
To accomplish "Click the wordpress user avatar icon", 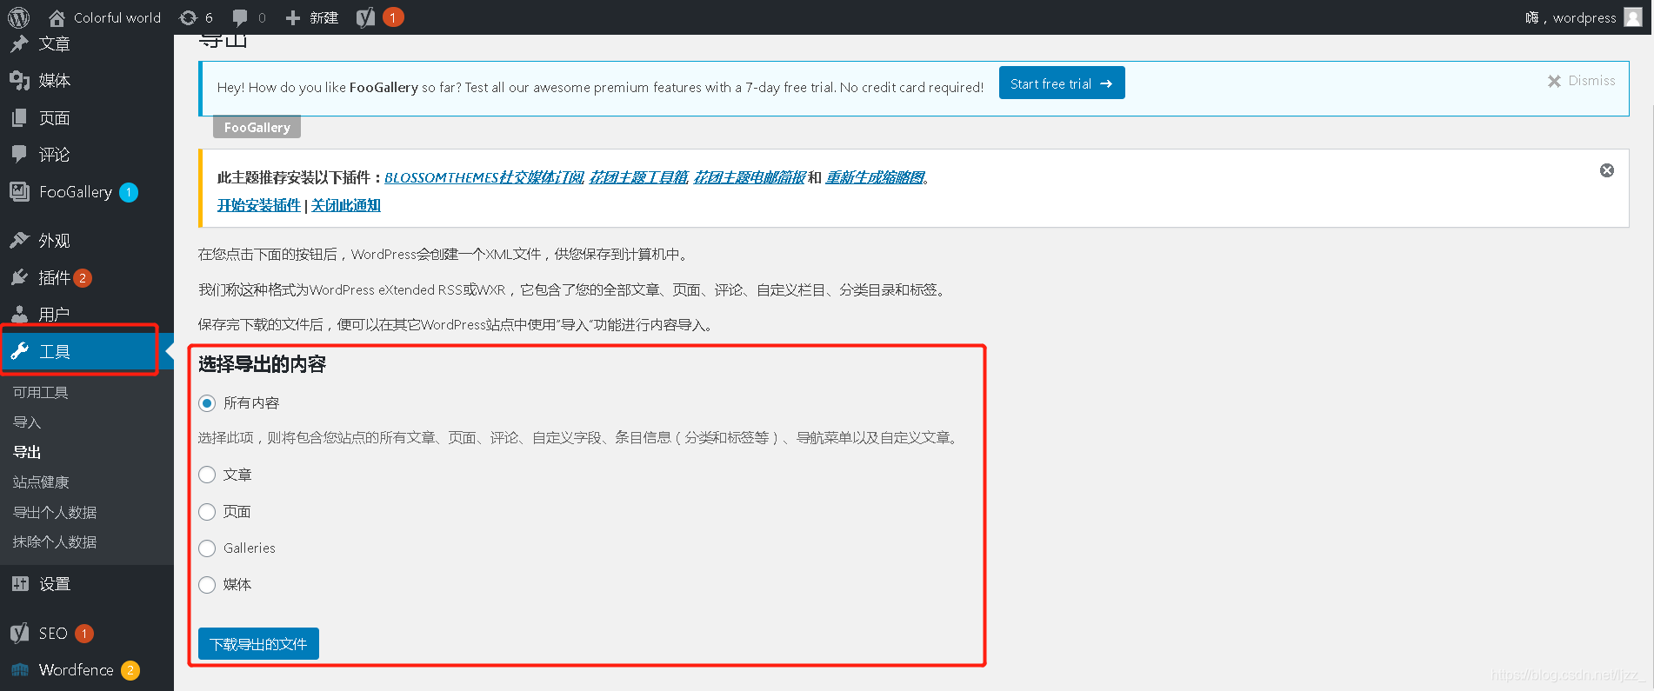I will 1632,17.
